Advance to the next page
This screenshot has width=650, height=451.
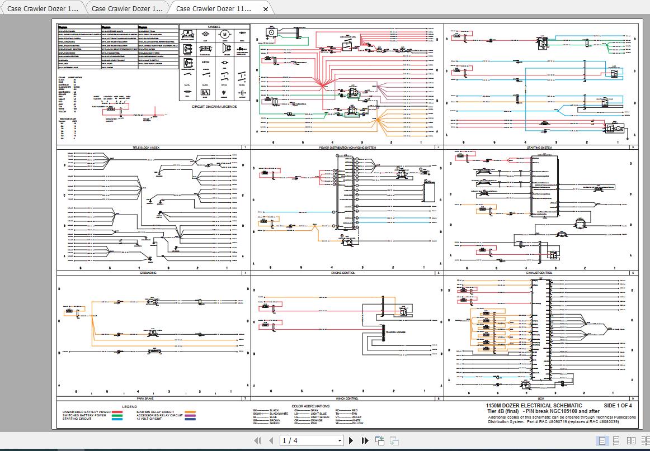point(351,440)
